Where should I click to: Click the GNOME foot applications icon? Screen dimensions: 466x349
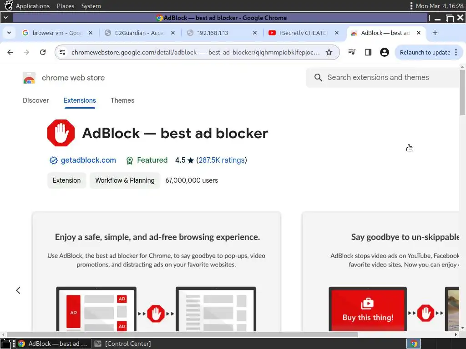(9, 5)
